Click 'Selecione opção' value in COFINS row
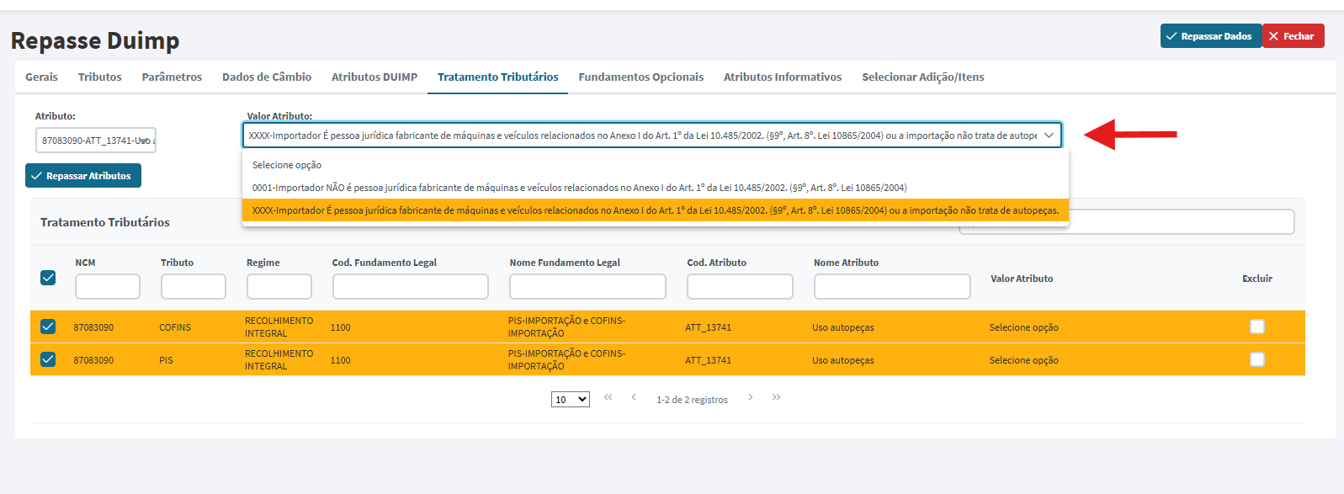Viewport: 1344px width, 494px height. [1023, 327]
